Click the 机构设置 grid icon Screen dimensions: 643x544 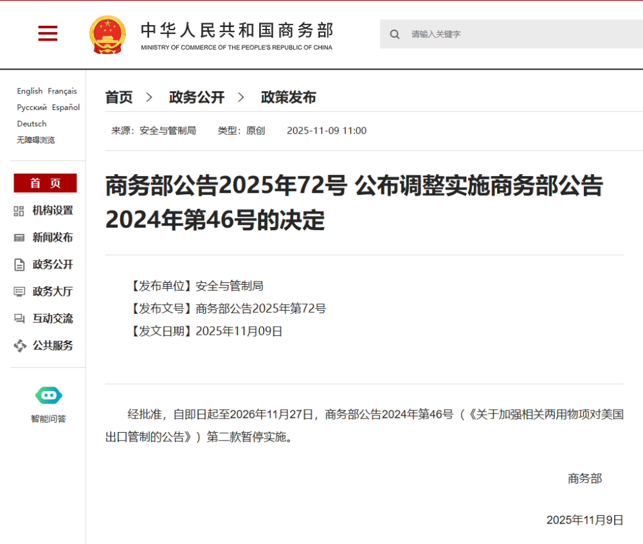point(19,211)
